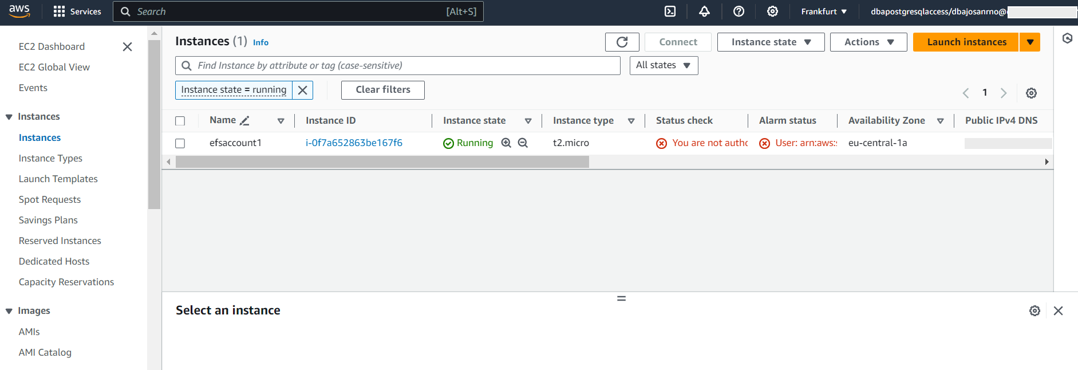Screen dimensions: 1078x370
Task: Open EC2 Global View
Action: [54, 67]
